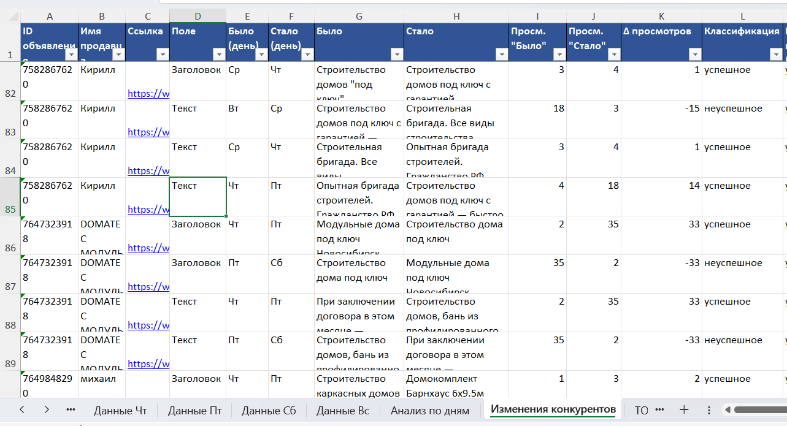The image size is (787, 426).
Task: Follow the hyperlink in row 86
Action: 148,248
